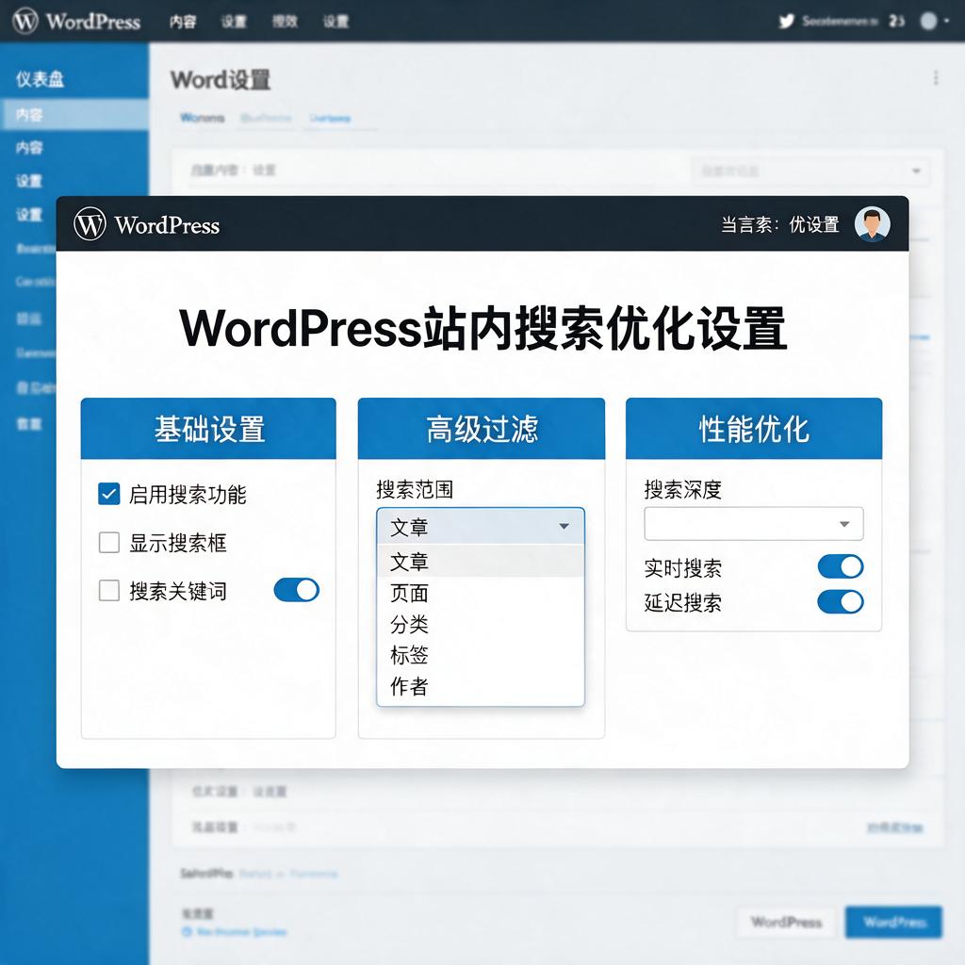Select 页面 from the search range list
Image resolution: width=965 pixels, height=965 pixels.
click(x=480, y=594)
